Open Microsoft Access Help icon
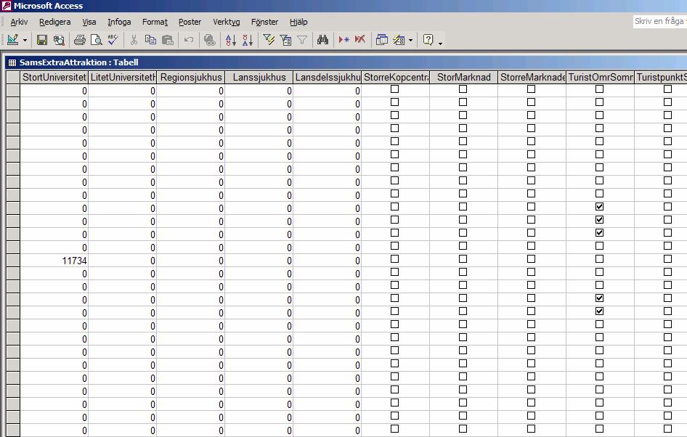The width and height of the screenshot is (687, 437). [428, 40]
